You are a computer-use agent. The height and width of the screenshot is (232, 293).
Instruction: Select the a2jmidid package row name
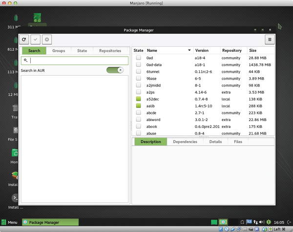pos(153,85)
